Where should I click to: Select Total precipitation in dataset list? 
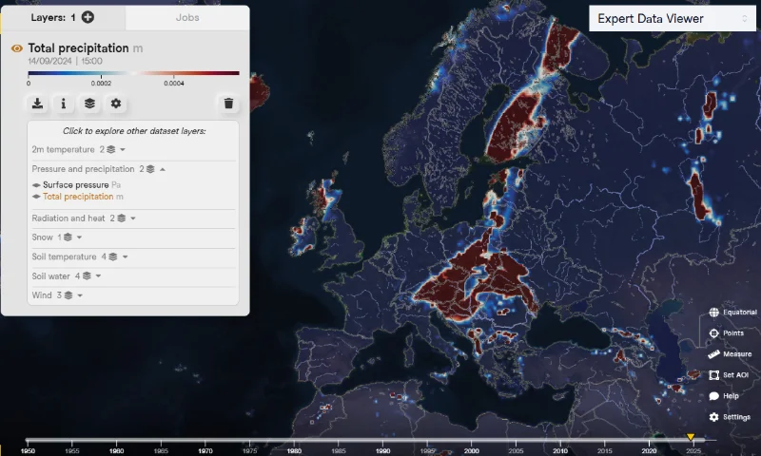pyautogui.click(x=78, y=197)
